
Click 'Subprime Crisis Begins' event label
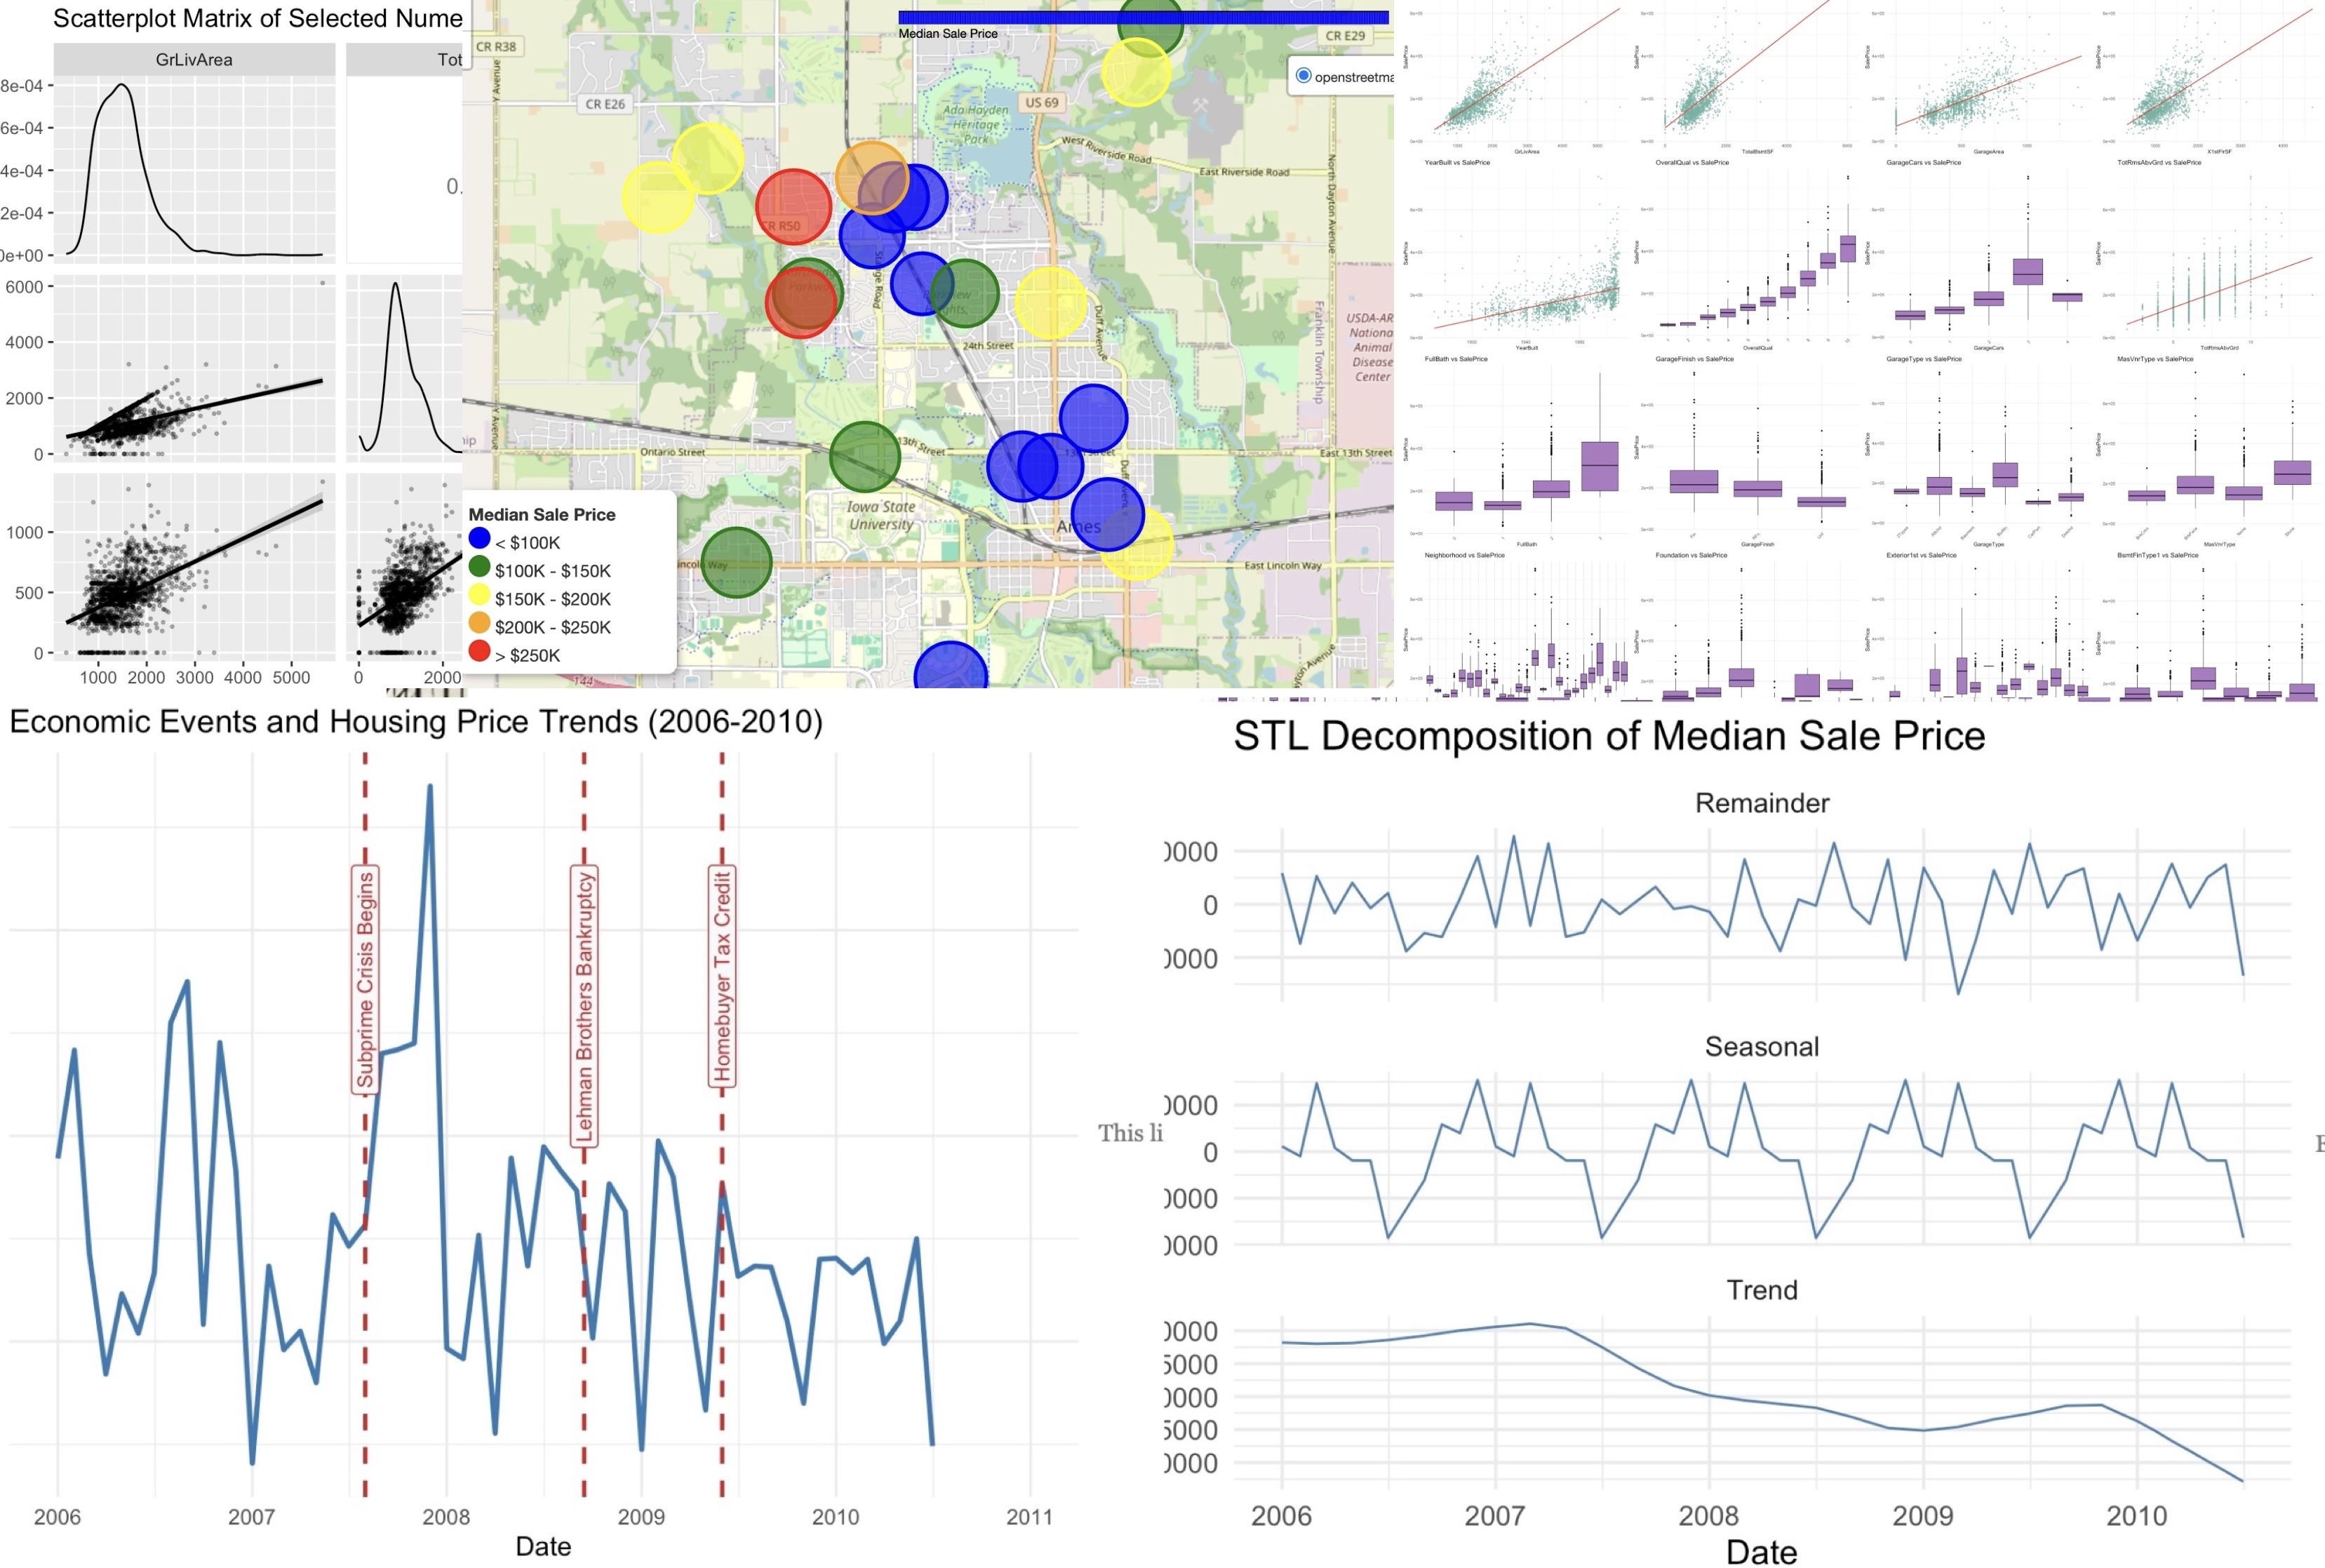coord(365,980)
